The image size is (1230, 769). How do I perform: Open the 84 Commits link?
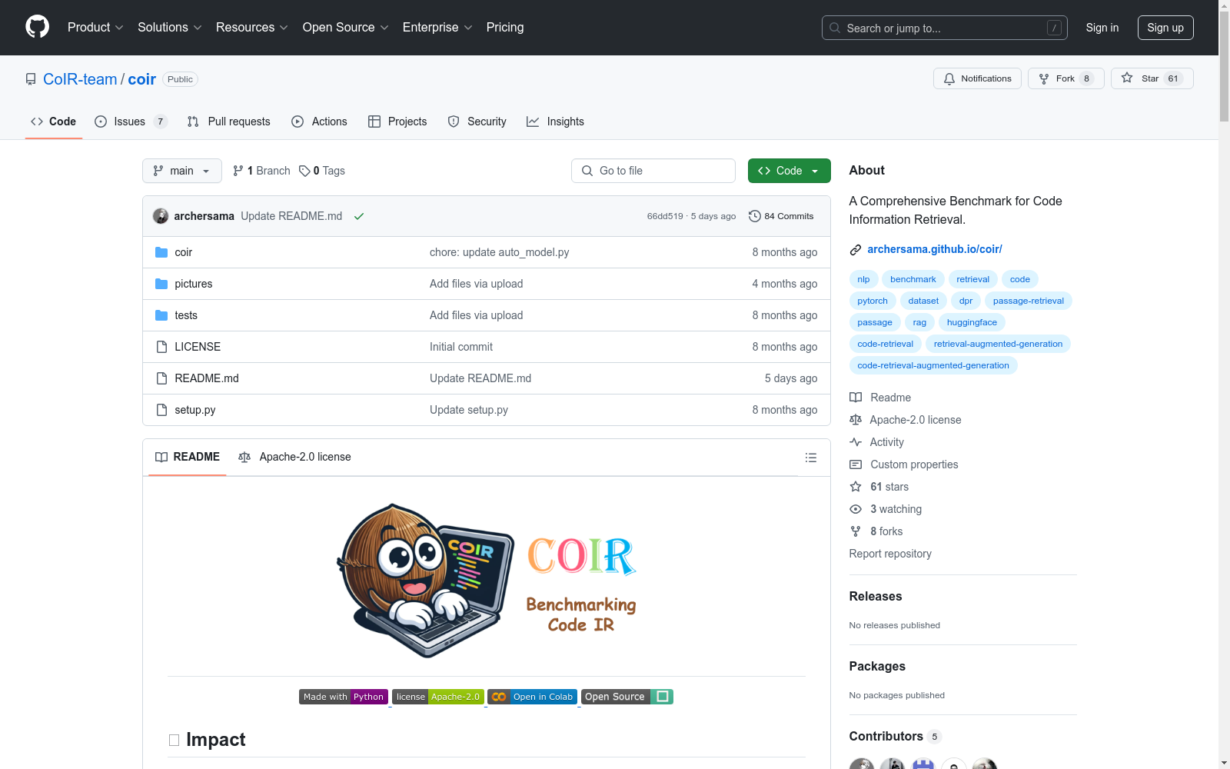point(781,216)
